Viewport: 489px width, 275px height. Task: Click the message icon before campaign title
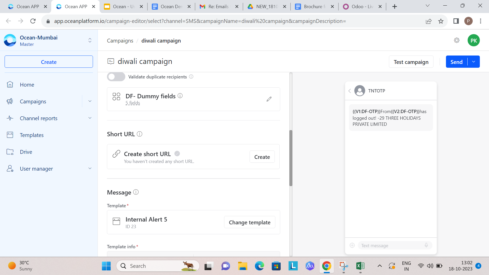click(111, 61)
